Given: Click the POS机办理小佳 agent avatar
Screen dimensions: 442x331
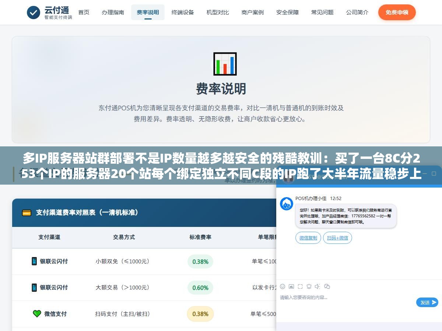Looking at the screenshot, I should click(x=287, y=204).
